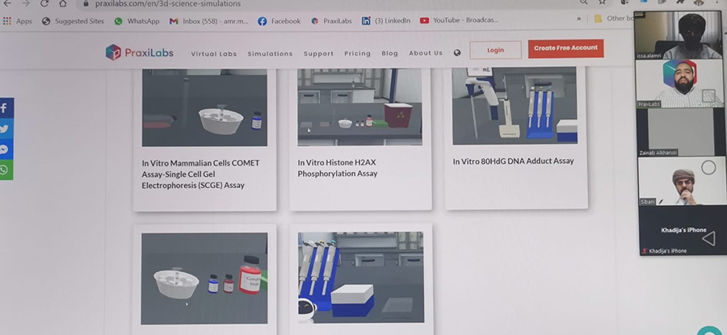Click the Create Free Account button
This screenshot has width=727, height=335.
(565, 48)
